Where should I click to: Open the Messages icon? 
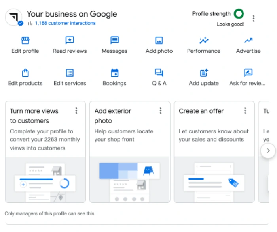[114, 40]
